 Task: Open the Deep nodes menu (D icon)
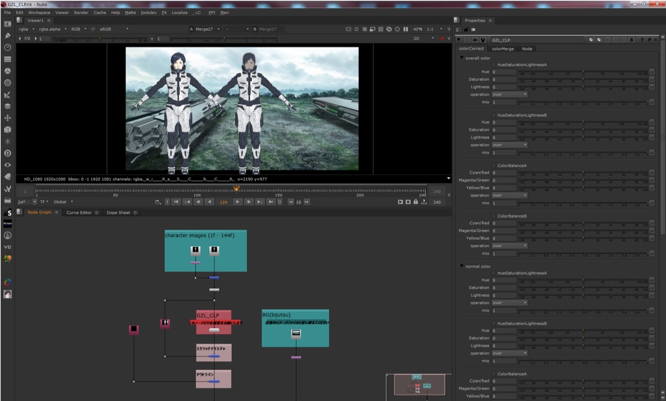coord(7,153)
